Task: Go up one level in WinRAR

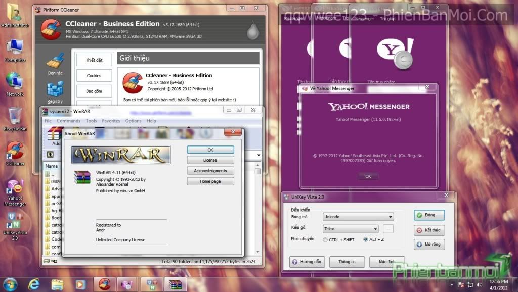Action: 50,155
